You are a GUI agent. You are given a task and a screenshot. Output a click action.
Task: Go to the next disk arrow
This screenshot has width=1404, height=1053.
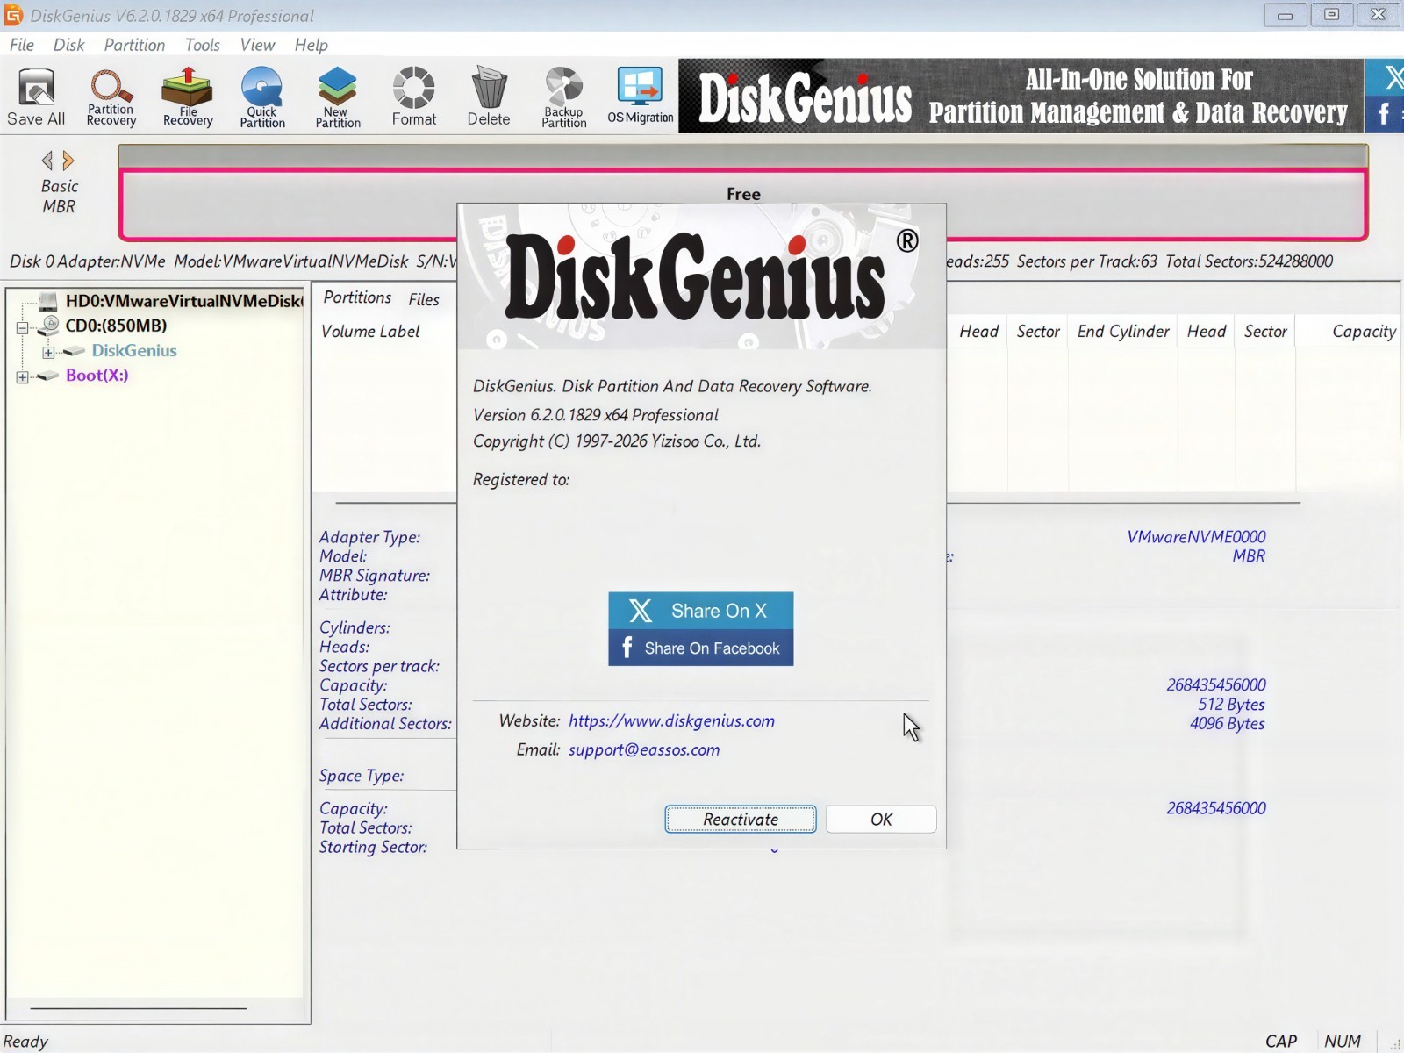point(68,160)
